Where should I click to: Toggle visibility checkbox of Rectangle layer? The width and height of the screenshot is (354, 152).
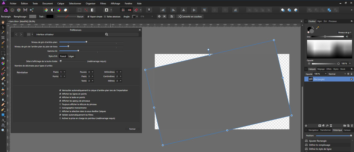pos(352,79)
